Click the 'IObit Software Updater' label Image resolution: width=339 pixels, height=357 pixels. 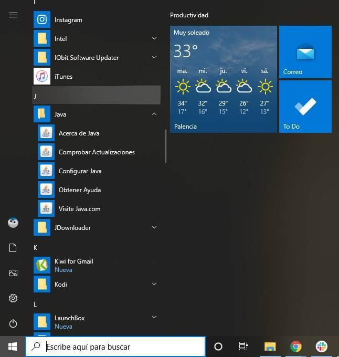tap(87, 58)
